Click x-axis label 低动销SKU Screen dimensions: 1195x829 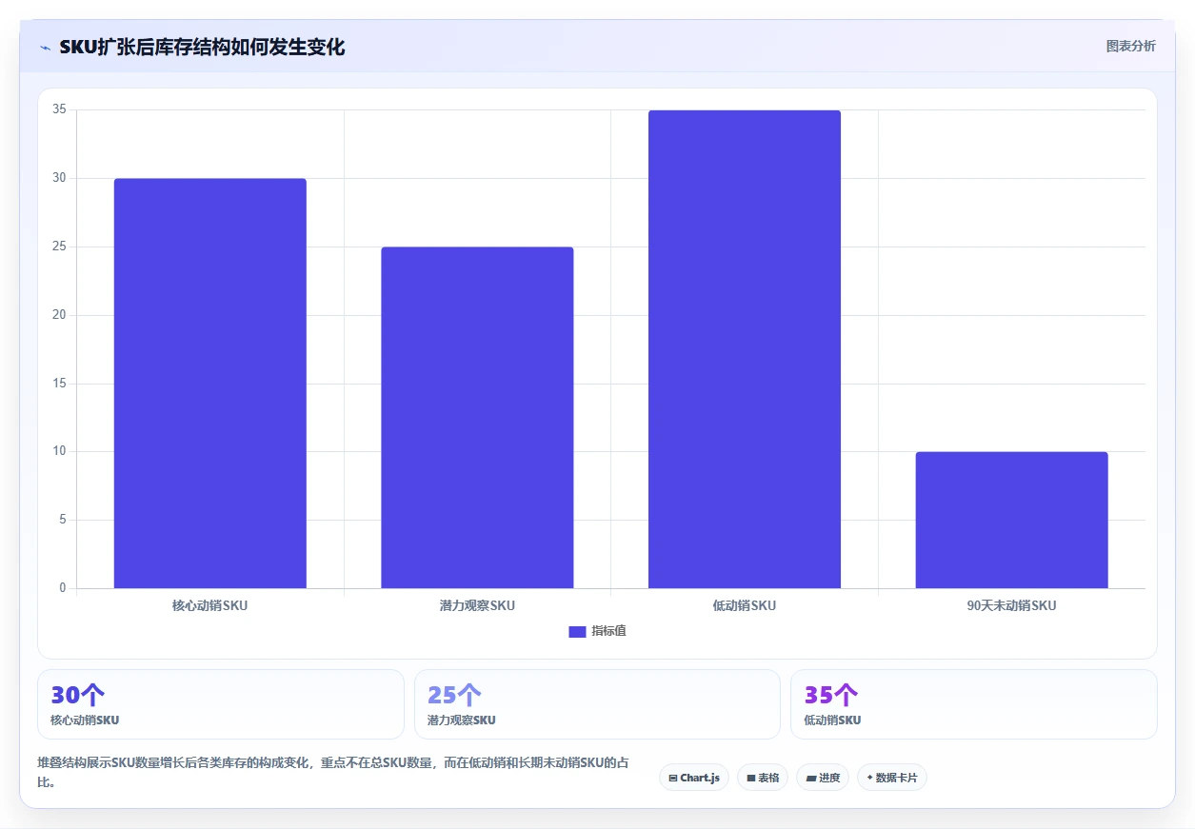tap(745, 605)
